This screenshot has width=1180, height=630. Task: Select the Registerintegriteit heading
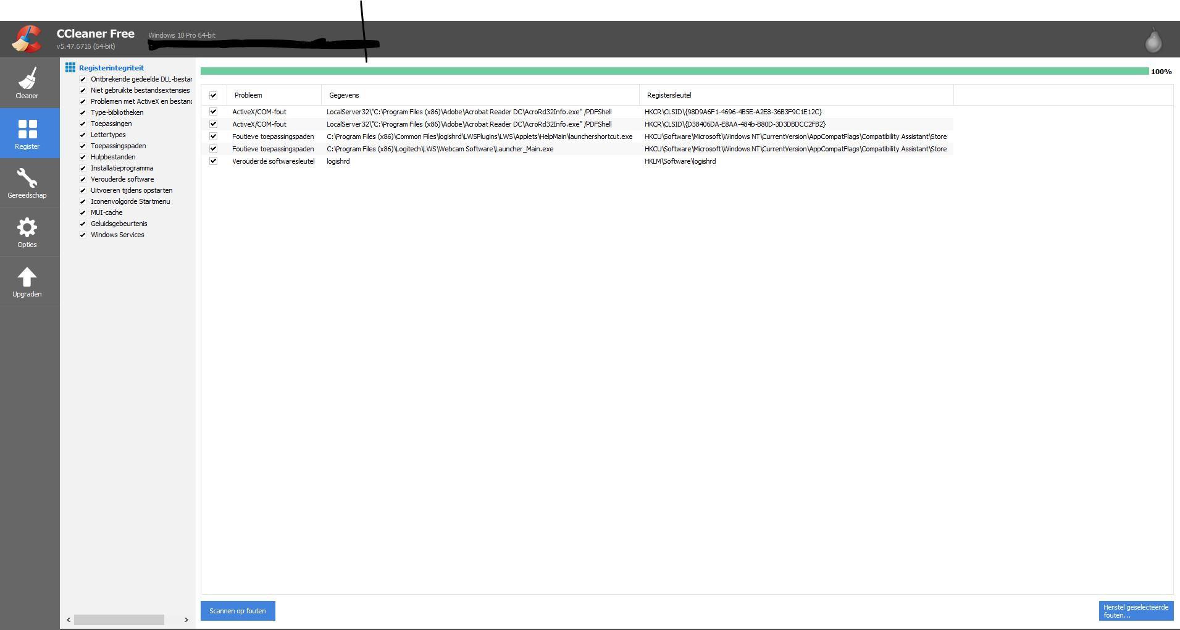111,68
